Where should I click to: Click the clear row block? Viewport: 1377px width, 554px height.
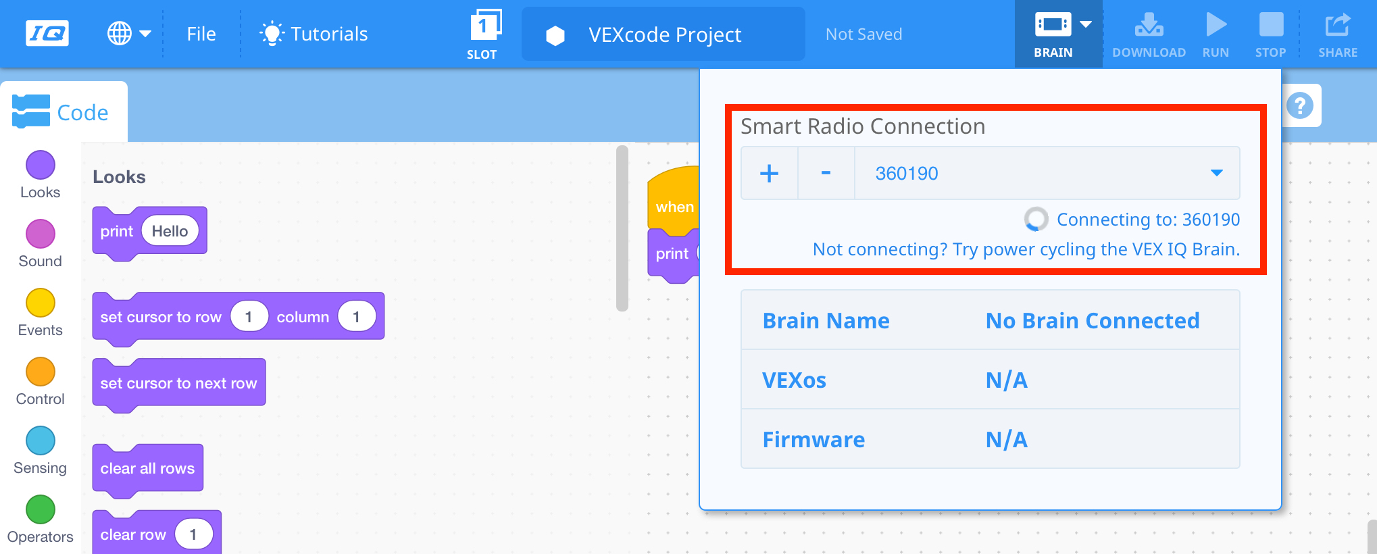coord(157,533)
